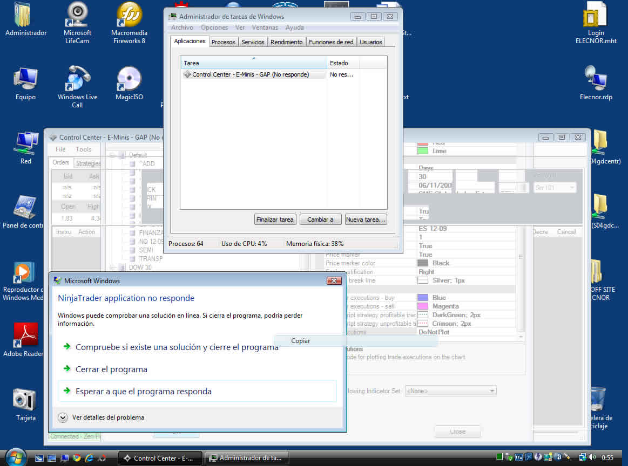This screenshot has height=466, width=628.
Task: Click the green square tray icon
Action: [x=499, y=457]
